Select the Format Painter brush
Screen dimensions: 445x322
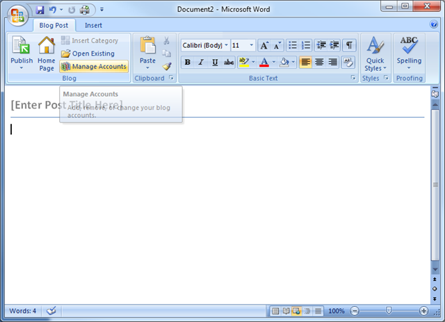click(167, 66)
